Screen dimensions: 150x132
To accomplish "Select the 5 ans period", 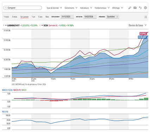I will [40, 17].
